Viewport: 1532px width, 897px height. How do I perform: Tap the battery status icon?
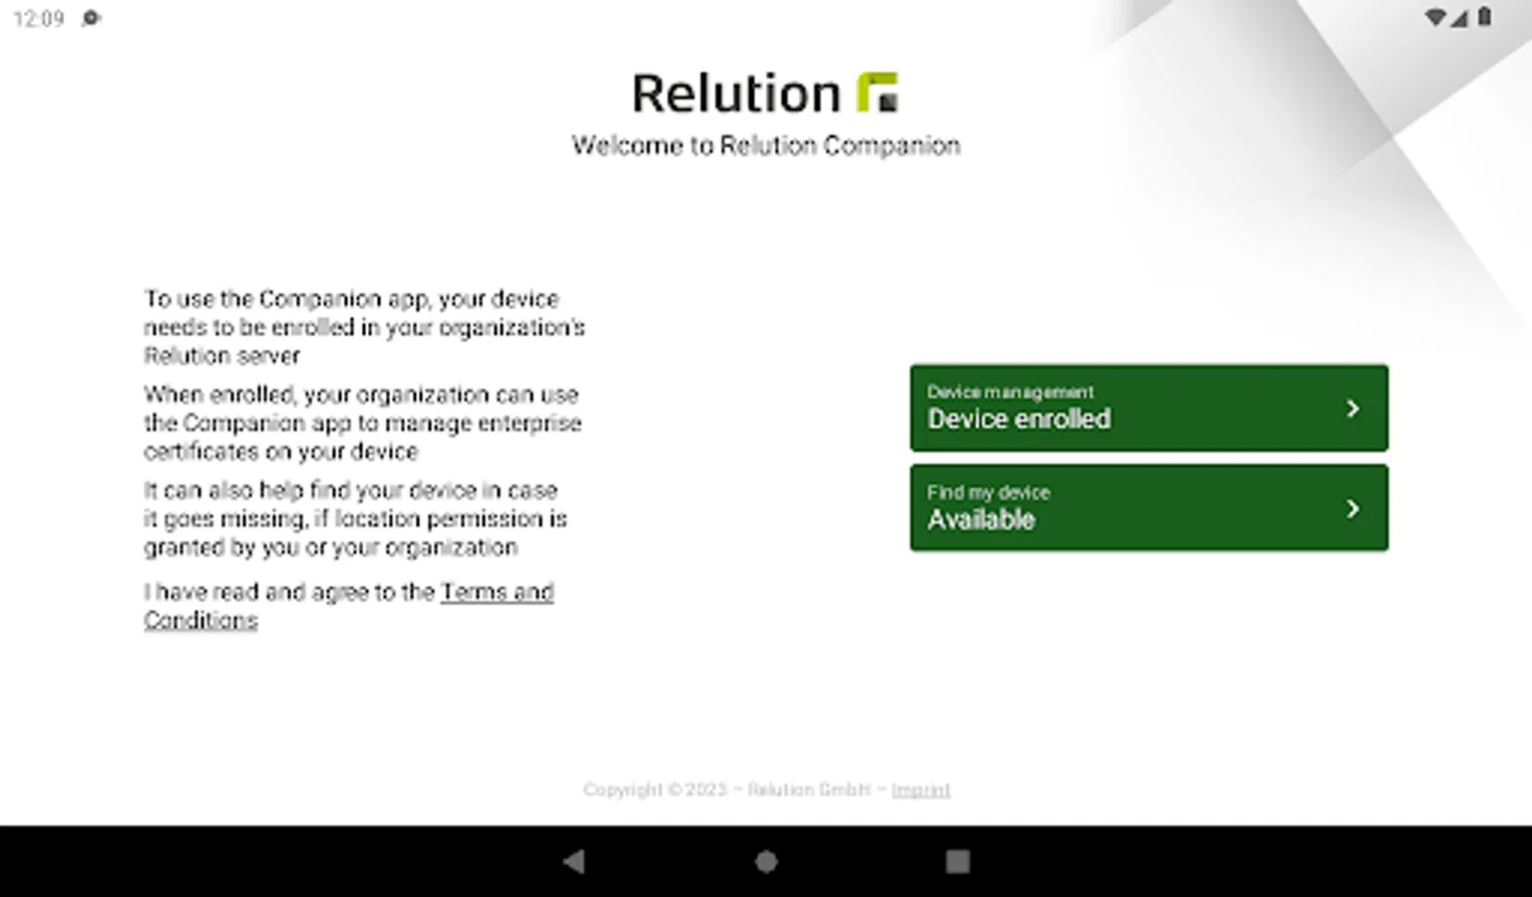[x=1485, y=17]
